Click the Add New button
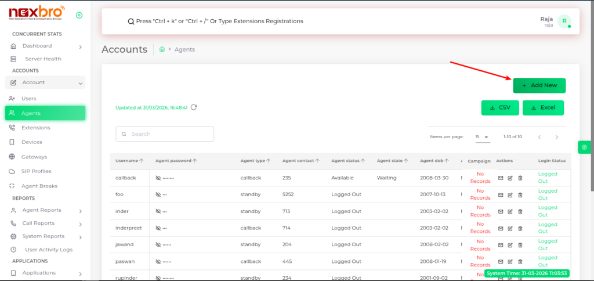 539,85
